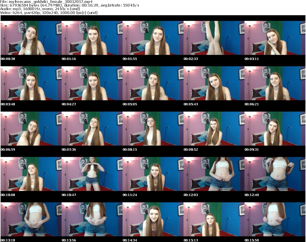The height and width of the screenshot is (242, 306).
Task: Click the 00:11:24 timestamp label
Action: click(x=130, y=195)
